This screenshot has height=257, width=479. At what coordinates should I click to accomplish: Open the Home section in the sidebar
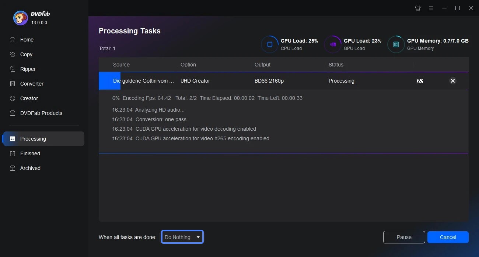tap(26, 40)
